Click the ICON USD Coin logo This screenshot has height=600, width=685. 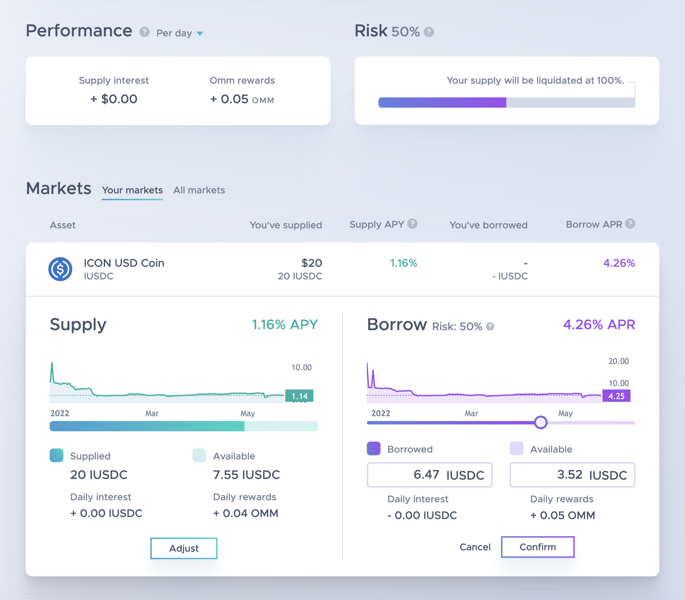[x=60, y=269]
